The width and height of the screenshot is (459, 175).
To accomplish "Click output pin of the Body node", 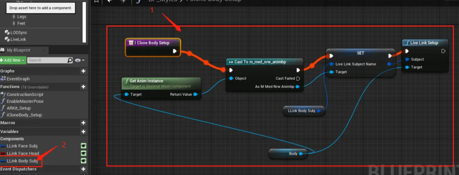I will (301, 153).
